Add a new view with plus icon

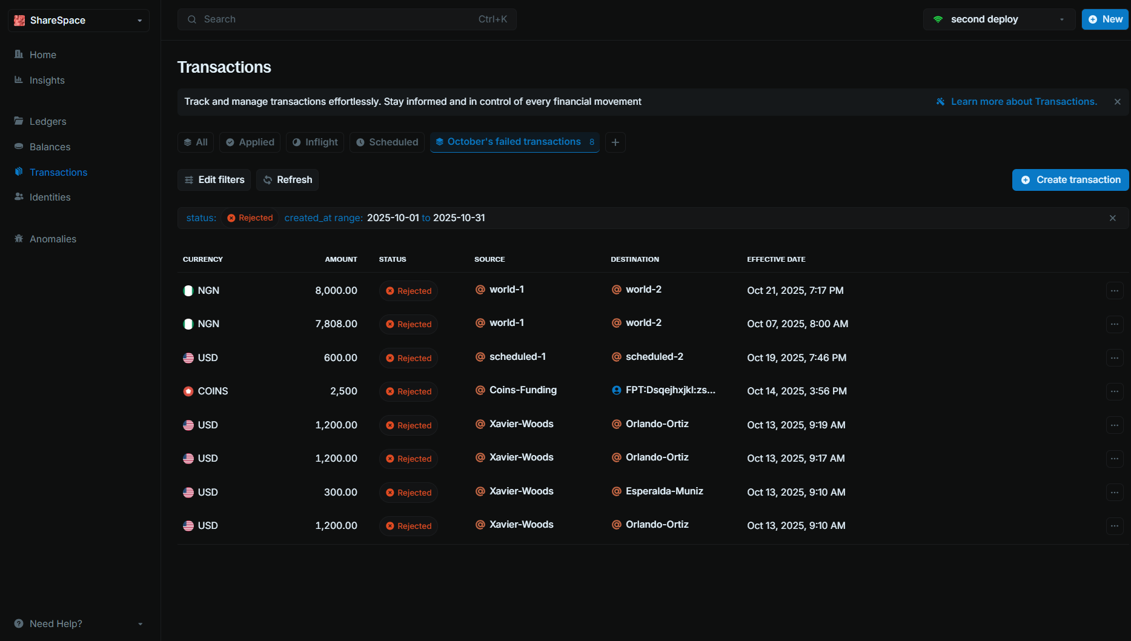pyautogui.click(x=615, y=142)
